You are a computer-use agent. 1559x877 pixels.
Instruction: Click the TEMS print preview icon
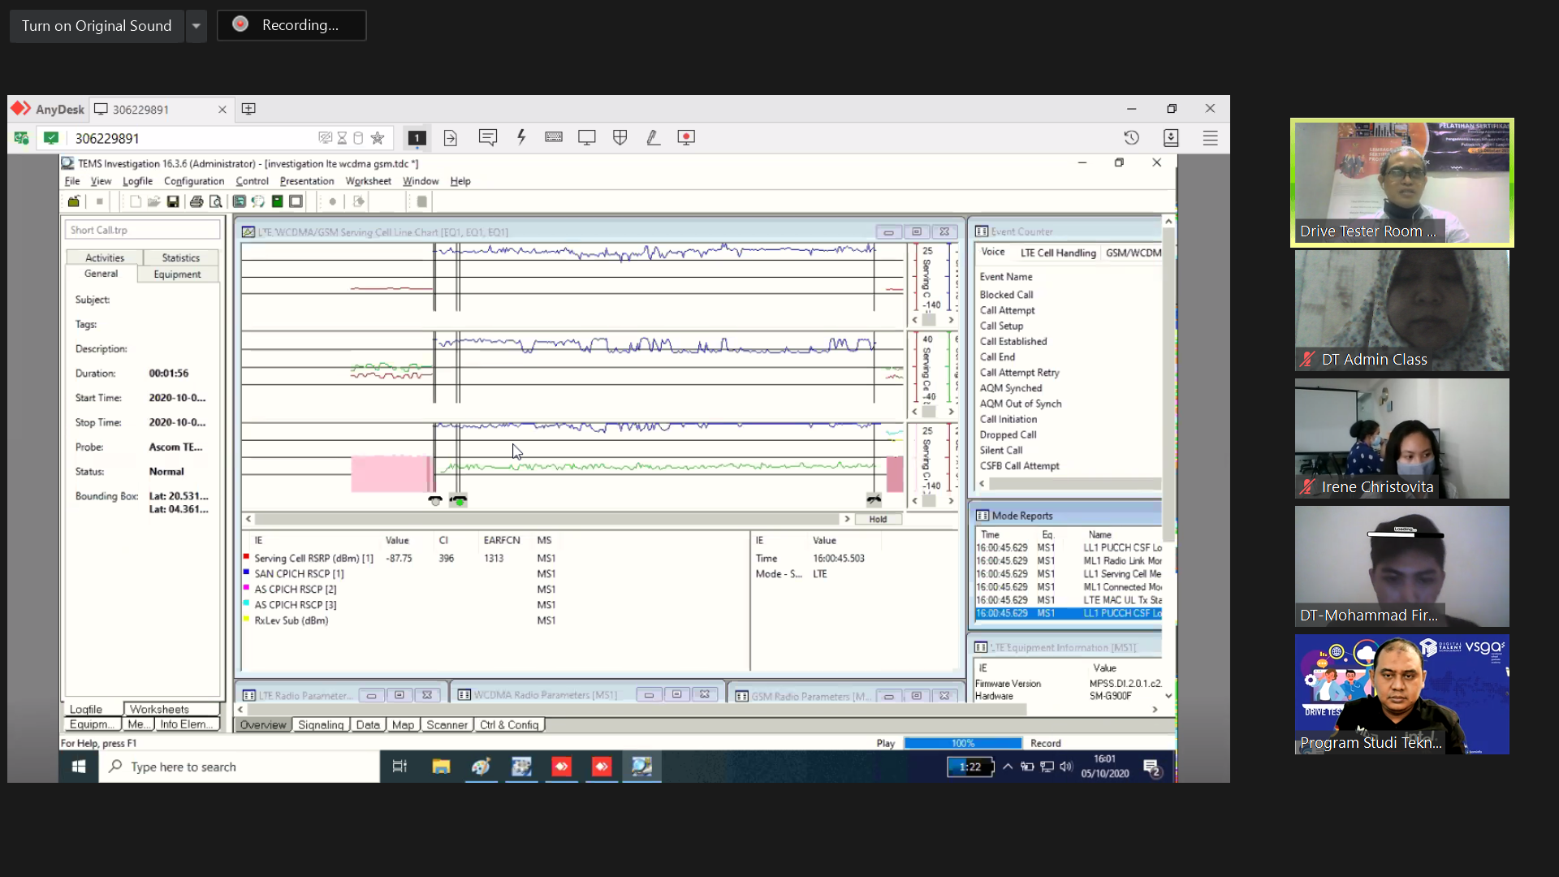pos(215,201)
